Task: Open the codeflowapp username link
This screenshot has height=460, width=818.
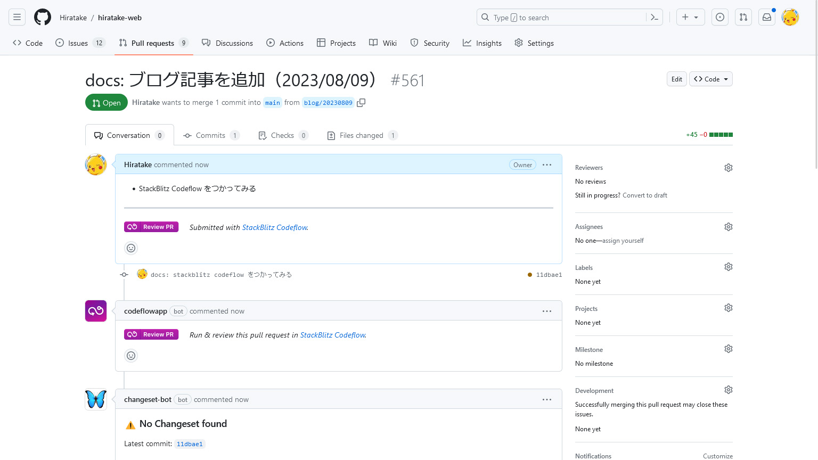Action: tap(145, 311)
